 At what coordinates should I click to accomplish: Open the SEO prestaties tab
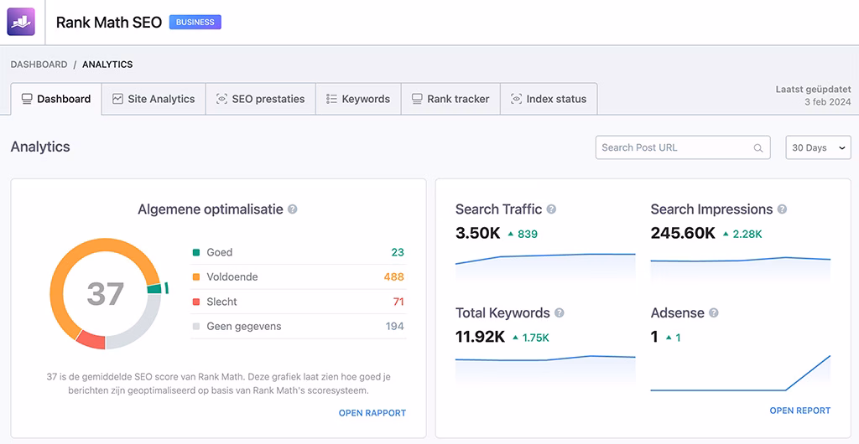tap(261, 99)
